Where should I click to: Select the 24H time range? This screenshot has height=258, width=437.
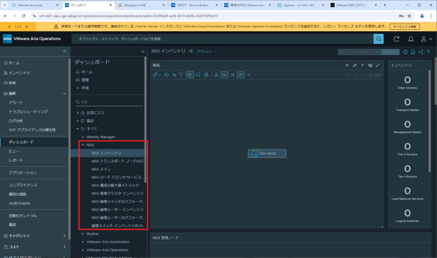364,52
